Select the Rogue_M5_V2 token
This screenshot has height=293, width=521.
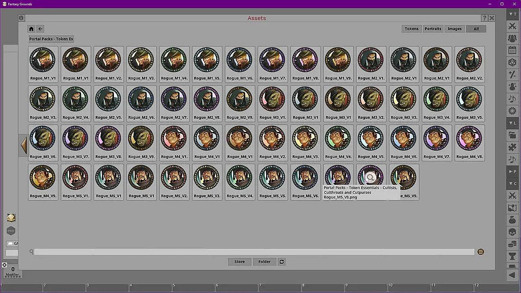coord(174,182)
